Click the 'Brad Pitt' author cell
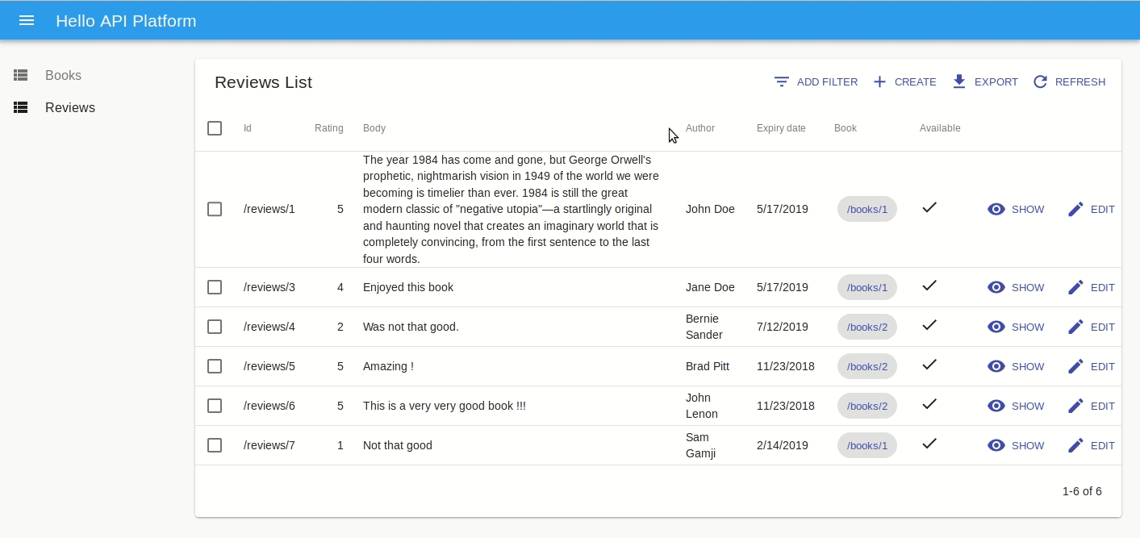The width and height of the screenshot is (1140, 538). point(708,366)
